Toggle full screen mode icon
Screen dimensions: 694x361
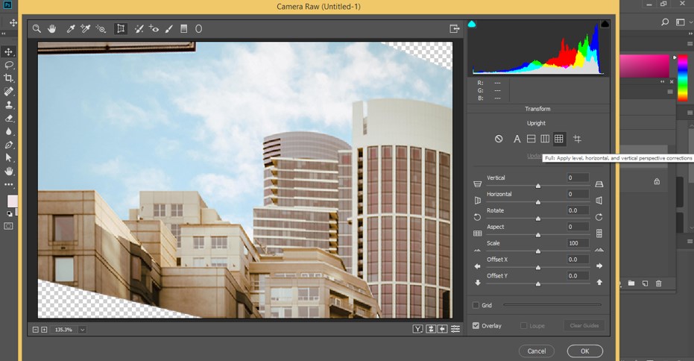(x=454, y=29)
